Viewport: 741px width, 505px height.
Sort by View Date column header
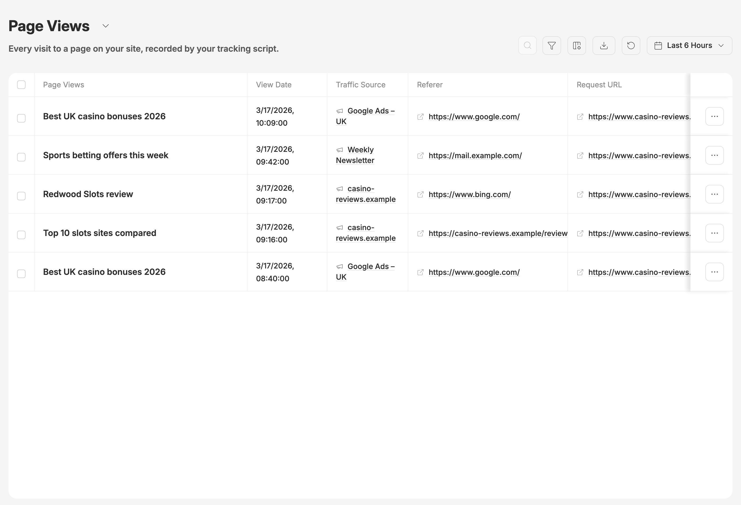click(274, 85)
